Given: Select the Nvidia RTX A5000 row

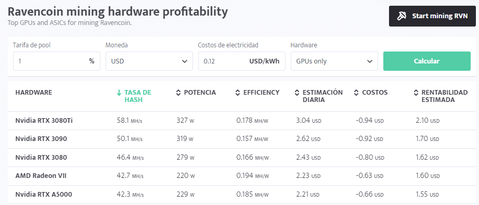Looking at the screenshot, I should pos(241,194).
